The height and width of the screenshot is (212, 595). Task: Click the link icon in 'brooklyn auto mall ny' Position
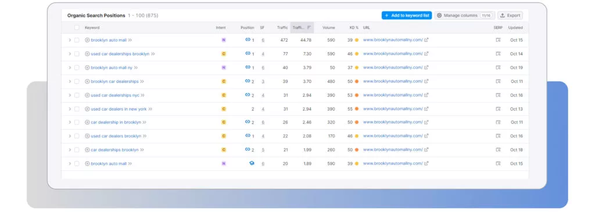tap(248, 67)
